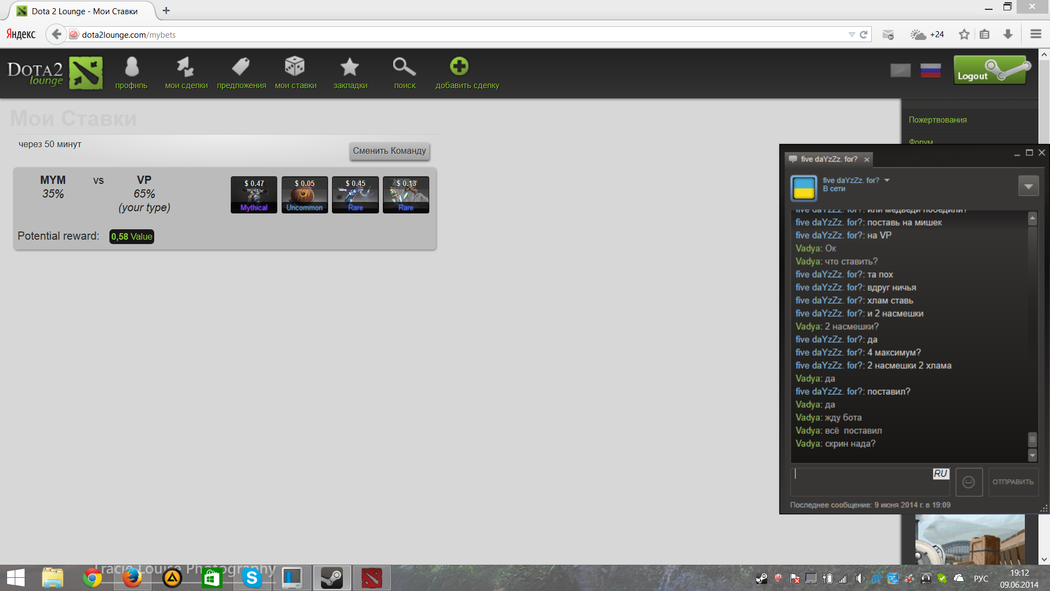
Task: Click the Dota2 Lounge logo
Action: pyautogui.click(x=55, y=73)
